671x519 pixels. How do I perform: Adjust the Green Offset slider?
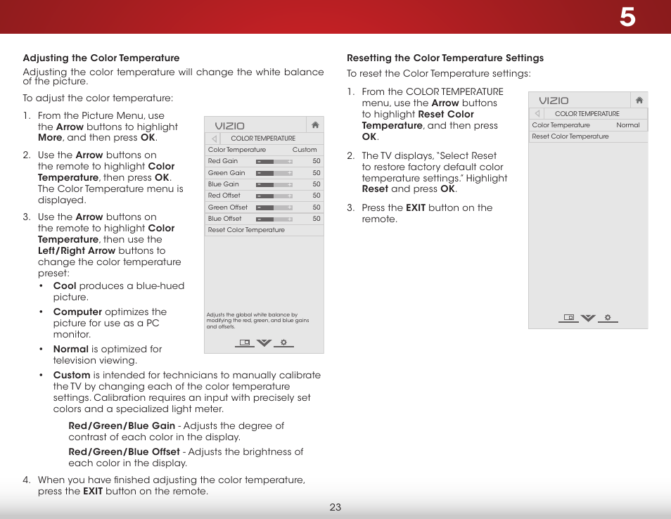274,207
